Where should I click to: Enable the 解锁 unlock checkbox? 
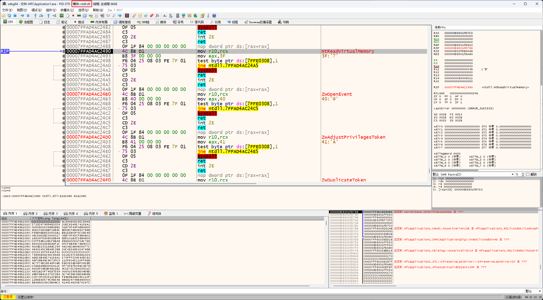click(528, 174)
